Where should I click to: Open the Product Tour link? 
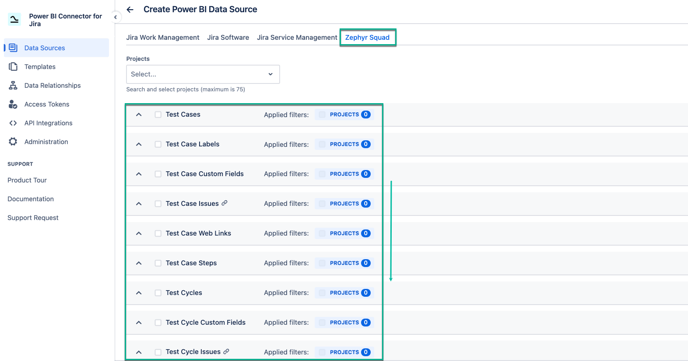click(27, 180)
